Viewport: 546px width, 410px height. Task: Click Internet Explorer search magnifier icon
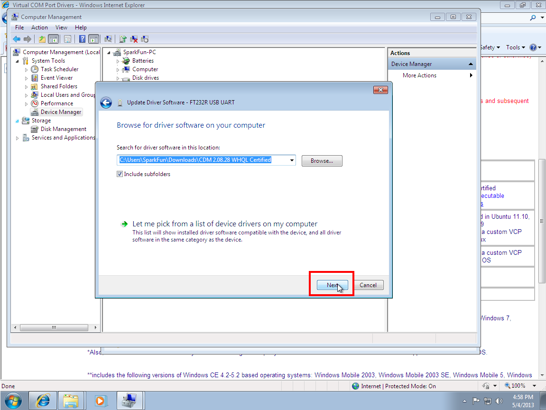pos(533,17)
